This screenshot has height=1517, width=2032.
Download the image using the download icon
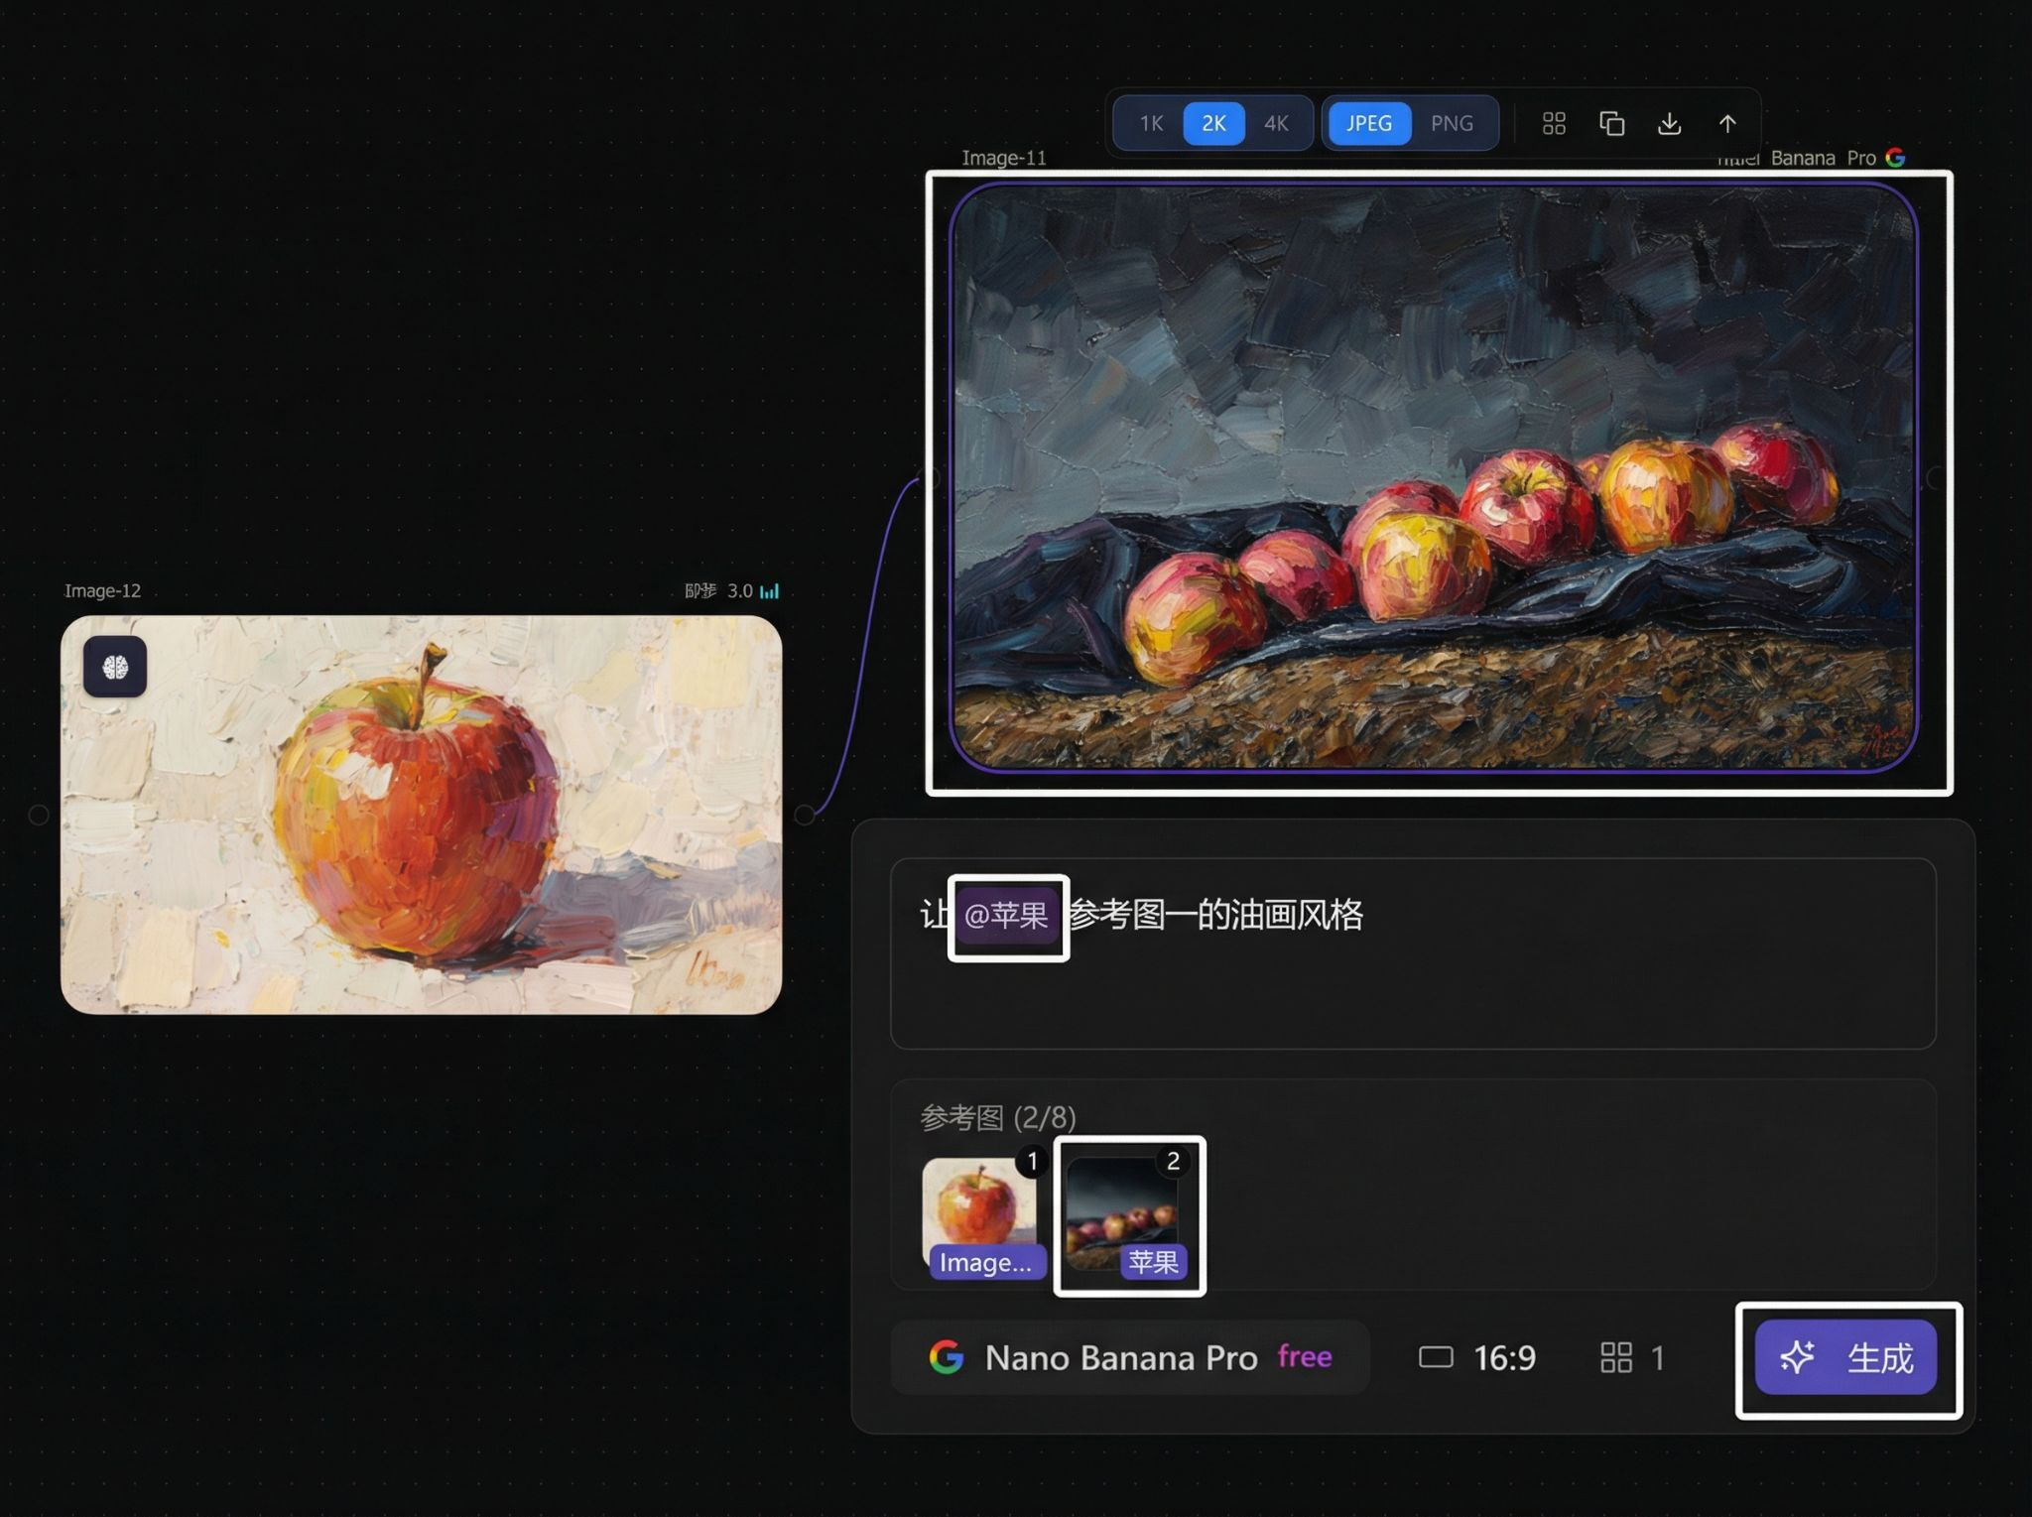[x=1669, y=123]
